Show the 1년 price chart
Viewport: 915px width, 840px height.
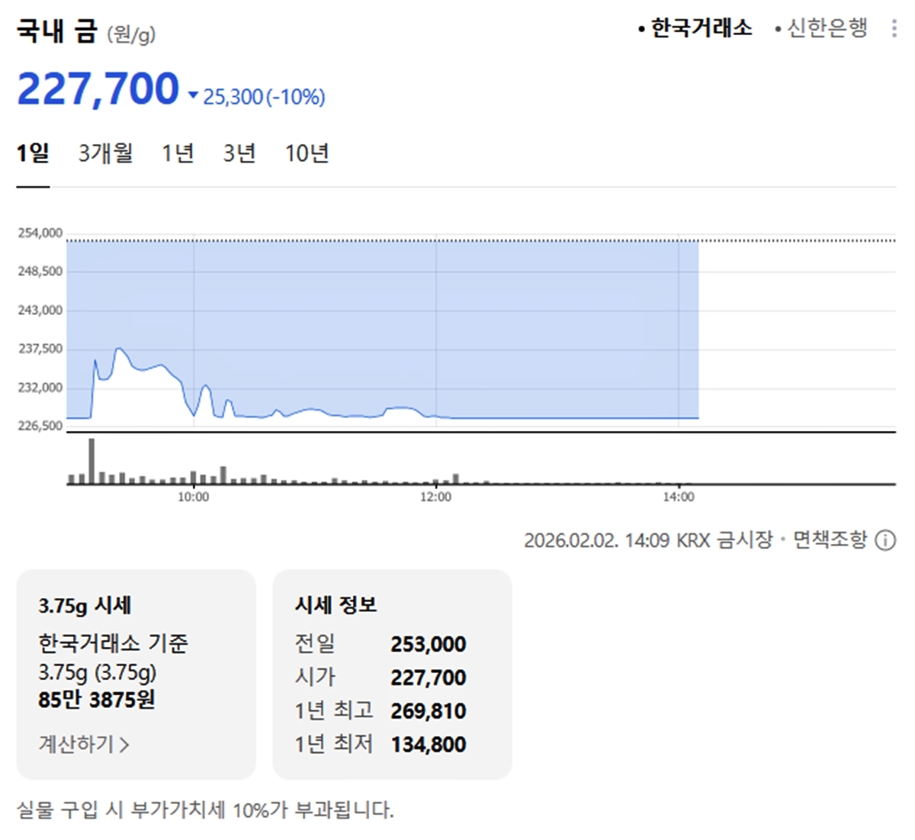[178, 153]
